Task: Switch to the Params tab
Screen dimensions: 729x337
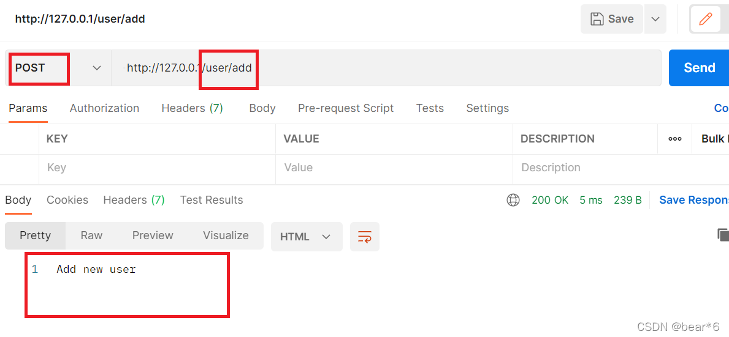Action: tap(28, 108)
